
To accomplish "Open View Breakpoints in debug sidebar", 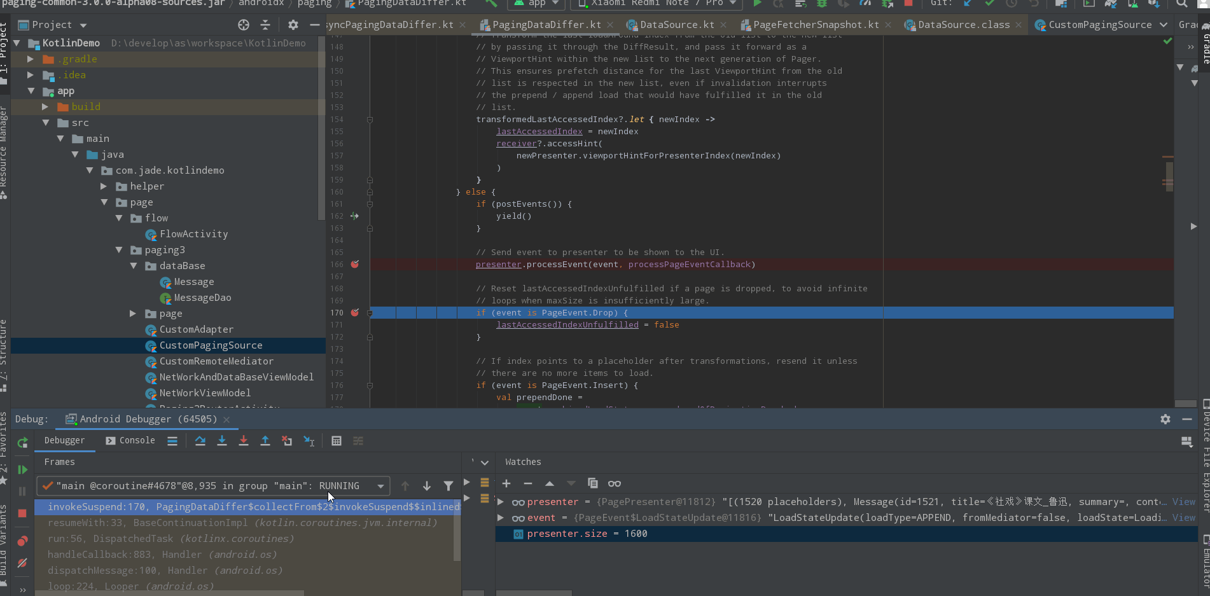I will (23, 541).
